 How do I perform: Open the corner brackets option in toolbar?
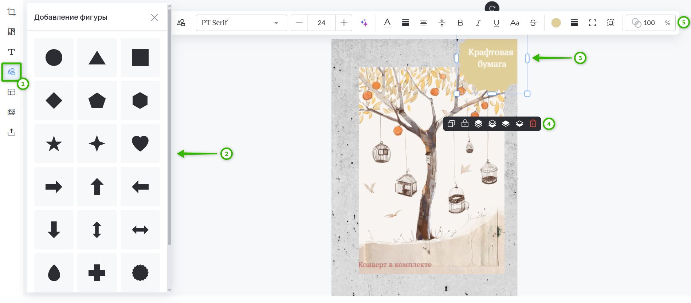pyautogui.click(x=593, y=23)
